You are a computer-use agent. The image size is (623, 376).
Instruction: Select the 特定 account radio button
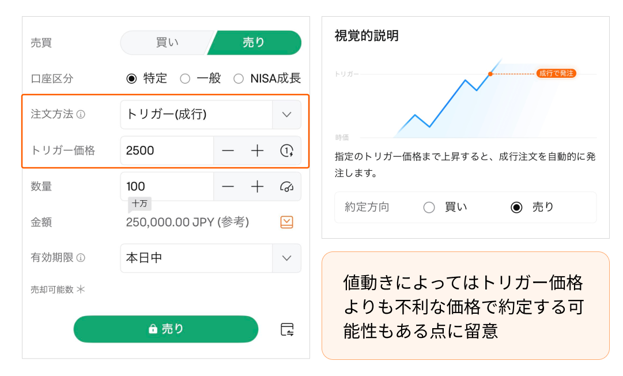point(132,78)
